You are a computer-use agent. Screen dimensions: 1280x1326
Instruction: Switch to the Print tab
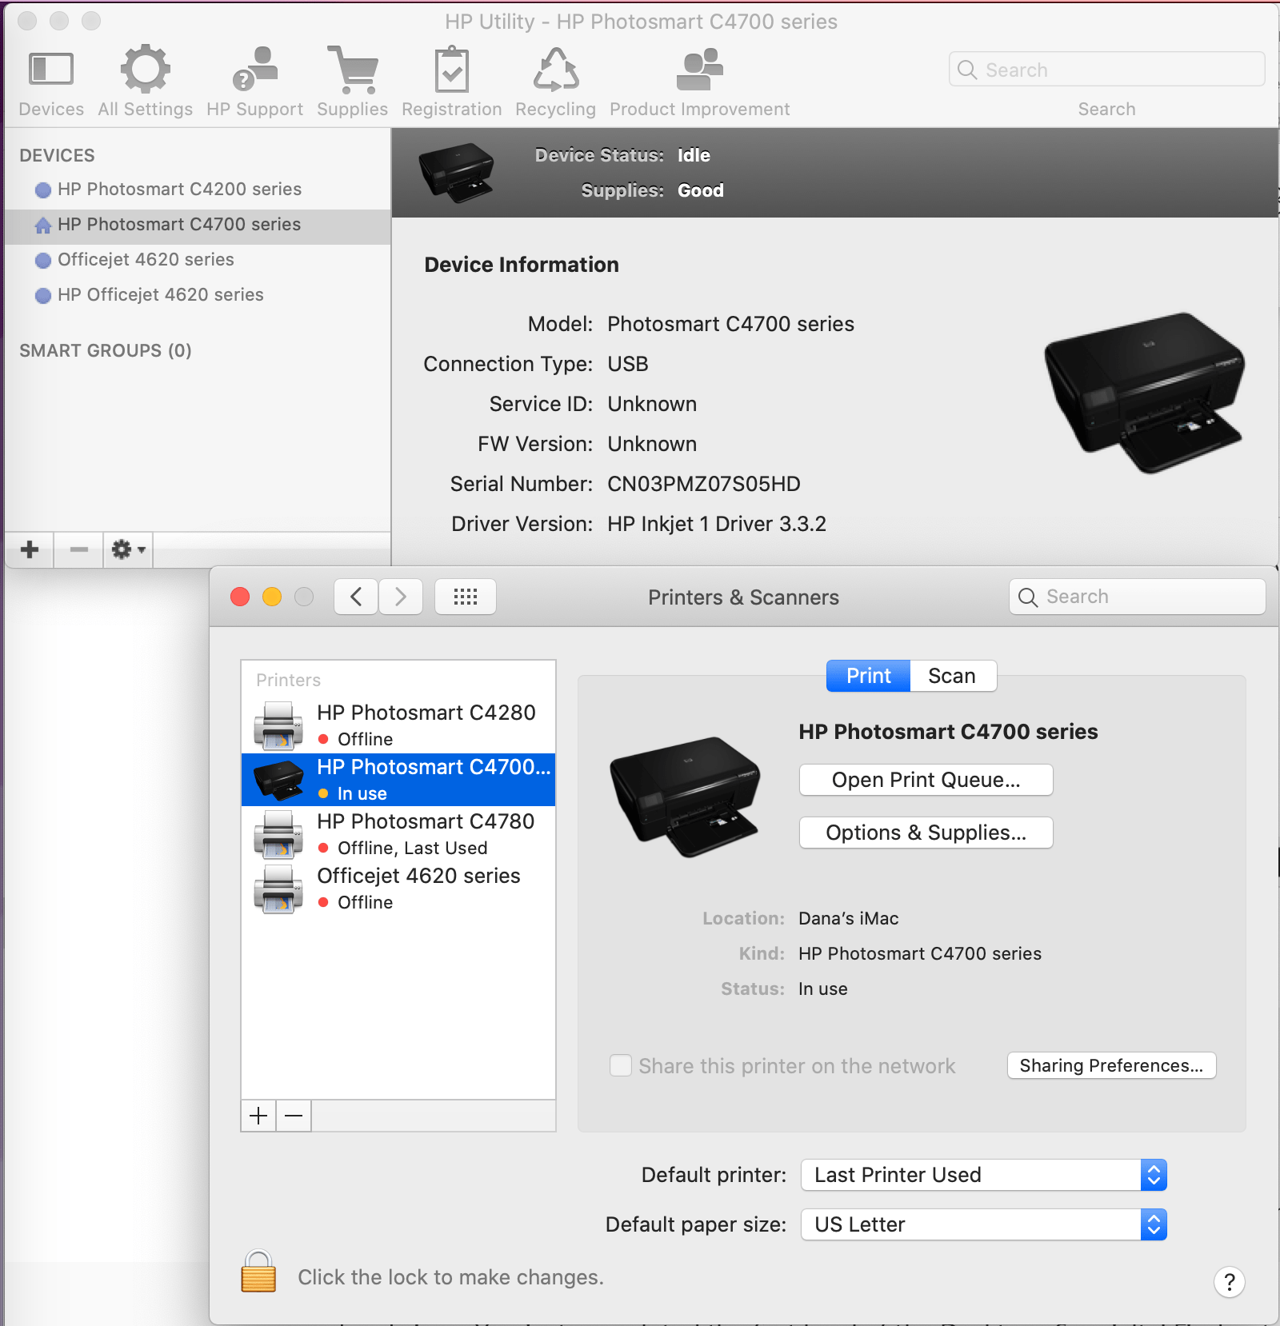(869, 676)
